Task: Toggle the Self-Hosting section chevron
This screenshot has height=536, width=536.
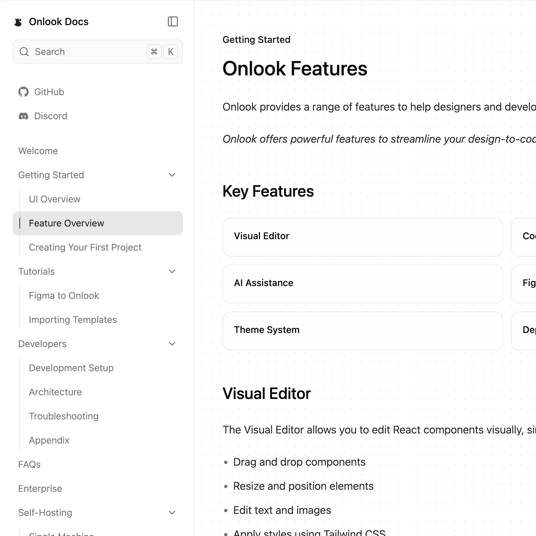Action: click(172, 513)
